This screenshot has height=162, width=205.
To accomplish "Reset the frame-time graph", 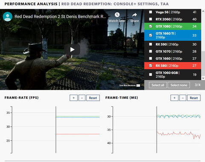I will (x=194, y=98).
